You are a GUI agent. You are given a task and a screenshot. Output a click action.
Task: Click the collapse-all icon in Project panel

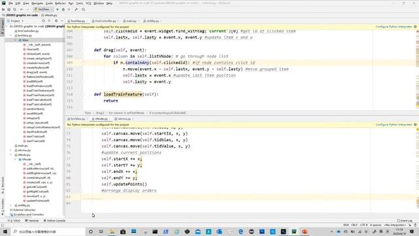tap(49, 21)
